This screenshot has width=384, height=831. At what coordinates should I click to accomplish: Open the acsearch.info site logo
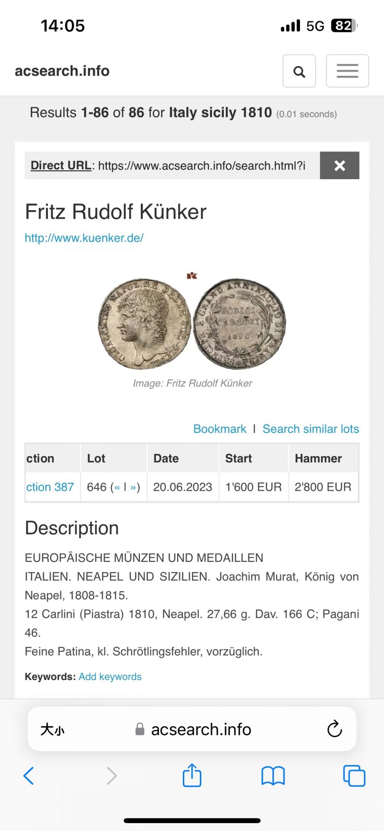tap(62, 71)
